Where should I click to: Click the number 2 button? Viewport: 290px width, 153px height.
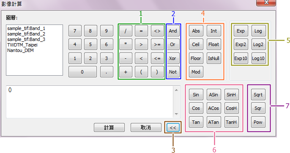click(x=90, y=58)
